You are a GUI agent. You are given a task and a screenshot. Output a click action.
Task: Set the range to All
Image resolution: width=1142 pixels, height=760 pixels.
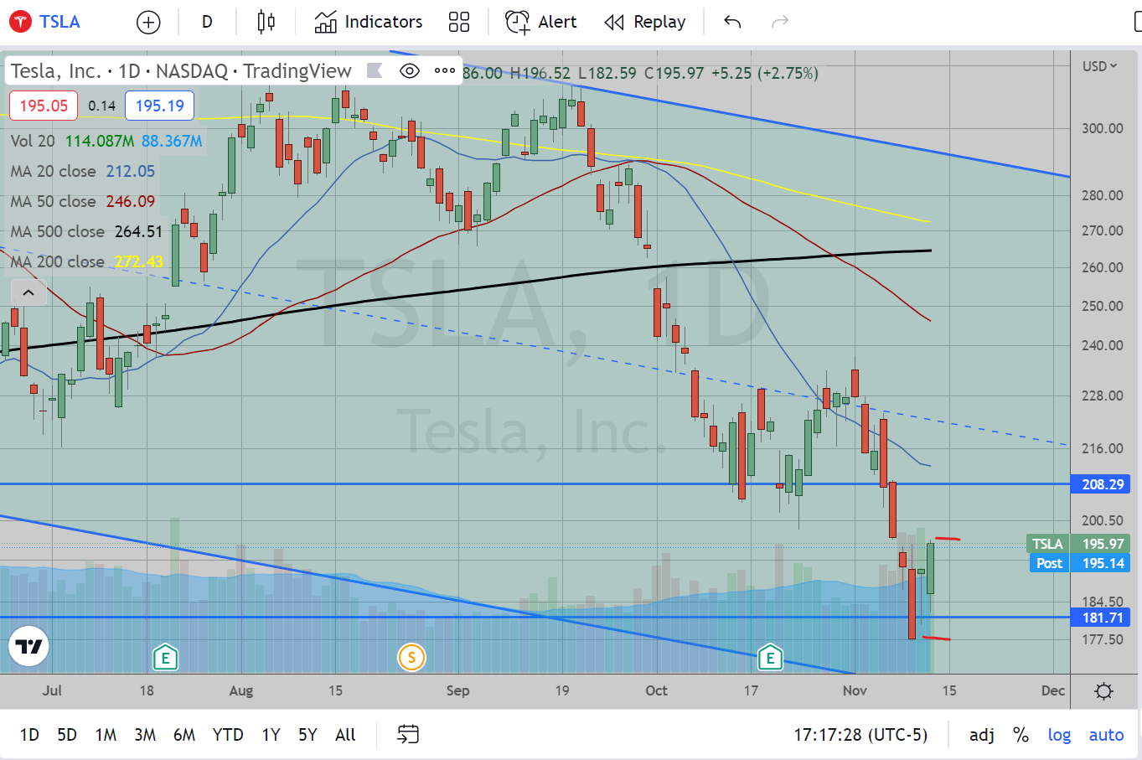click(345, 735)
